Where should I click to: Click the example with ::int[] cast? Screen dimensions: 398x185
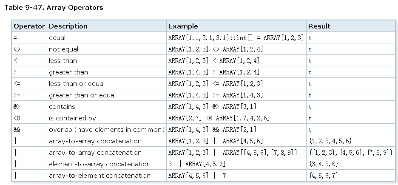[236, 38]
